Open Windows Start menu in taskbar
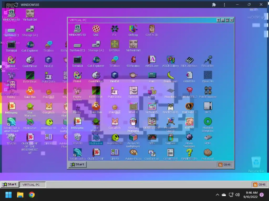This screenshot has width=269, height=201. click(x=9, y=195)
